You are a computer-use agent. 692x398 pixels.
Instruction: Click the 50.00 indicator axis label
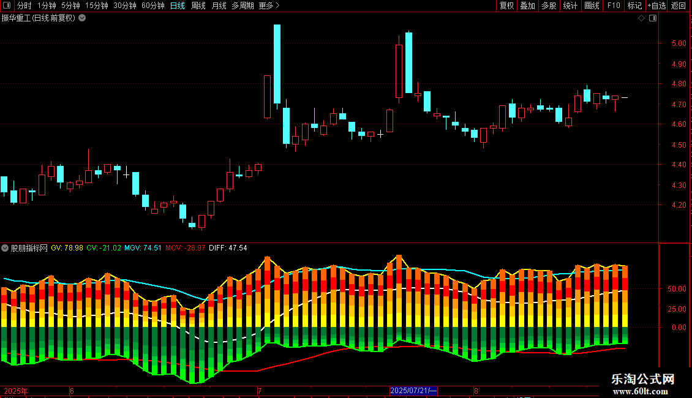pos(677,289)
